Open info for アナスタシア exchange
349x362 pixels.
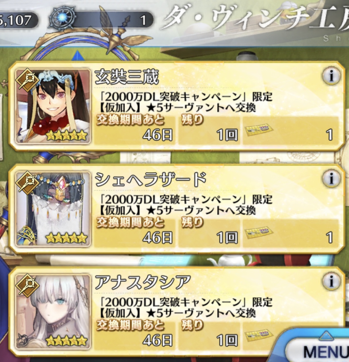pos(332,281)
